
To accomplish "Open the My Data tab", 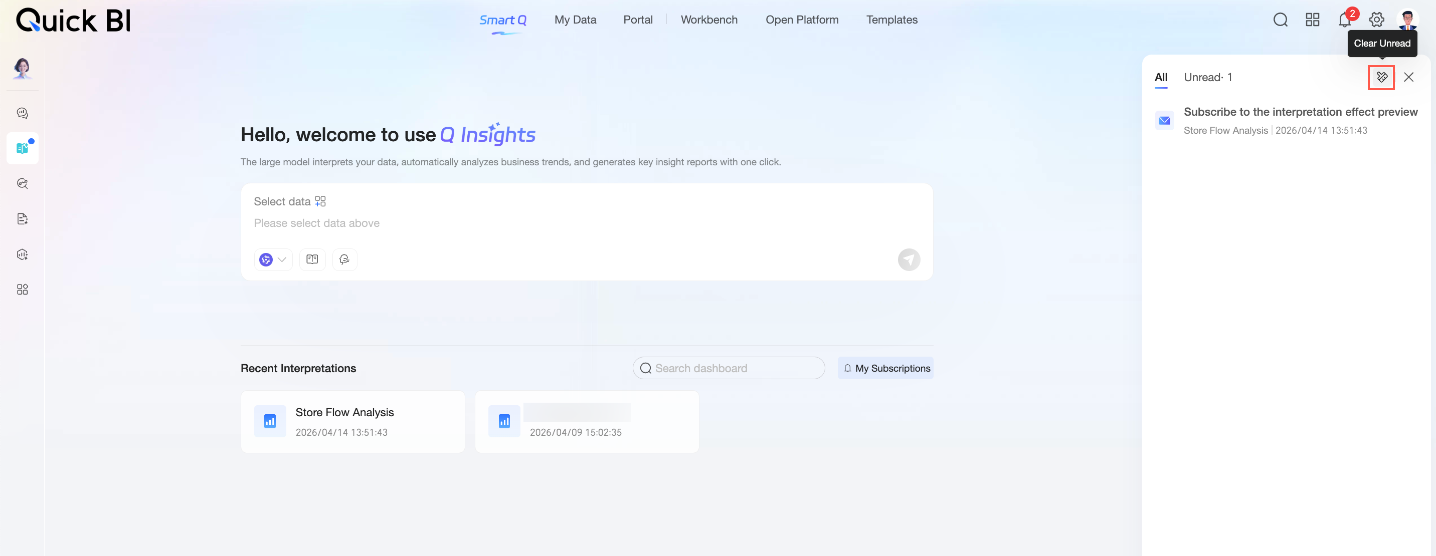I will 575,20.
